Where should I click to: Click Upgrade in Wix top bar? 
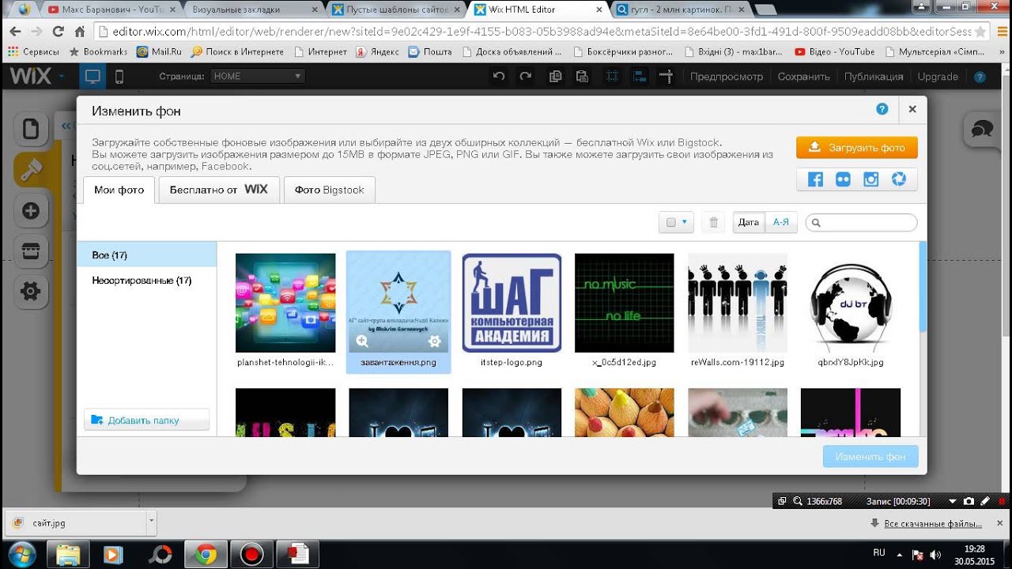[x=938, y=77]
